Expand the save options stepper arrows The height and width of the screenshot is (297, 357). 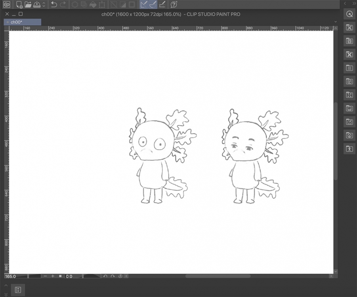click(44, 4)
